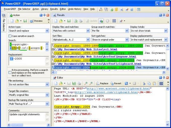The width and height of the screenshot is (171, 128).
Task: Open the Backup file naming style dropdown
Action: (47, 104)
